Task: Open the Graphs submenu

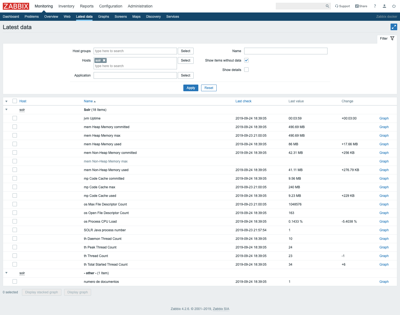Action: click(104, 17)
